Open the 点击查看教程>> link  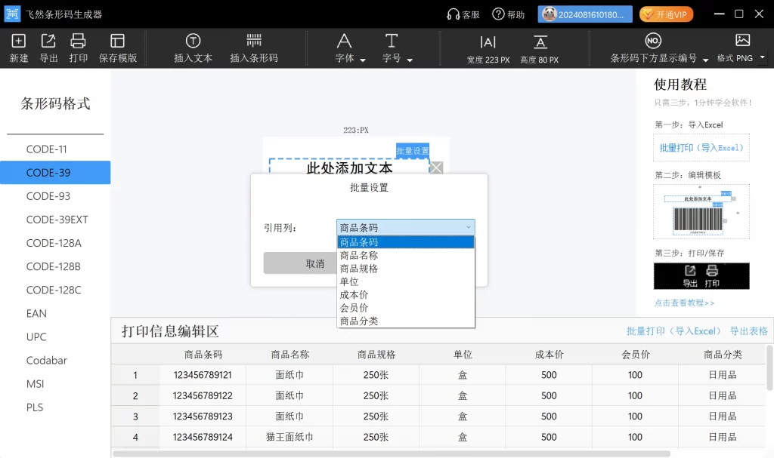click(x=684, y=303)
